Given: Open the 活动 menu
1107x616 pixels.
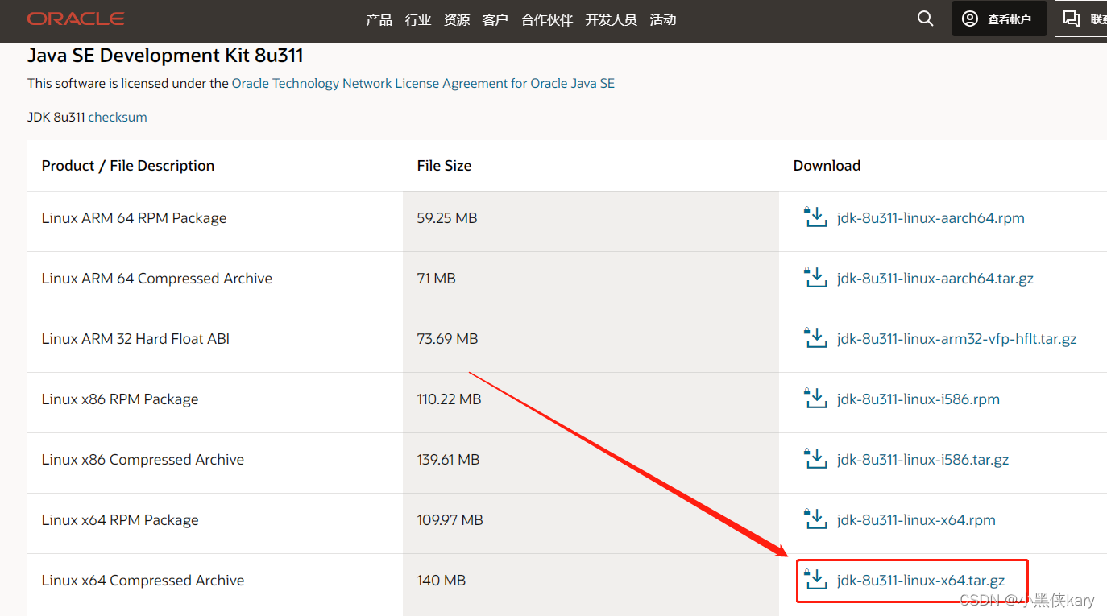Looking at the screenshot, I should [x=663, y=19].
